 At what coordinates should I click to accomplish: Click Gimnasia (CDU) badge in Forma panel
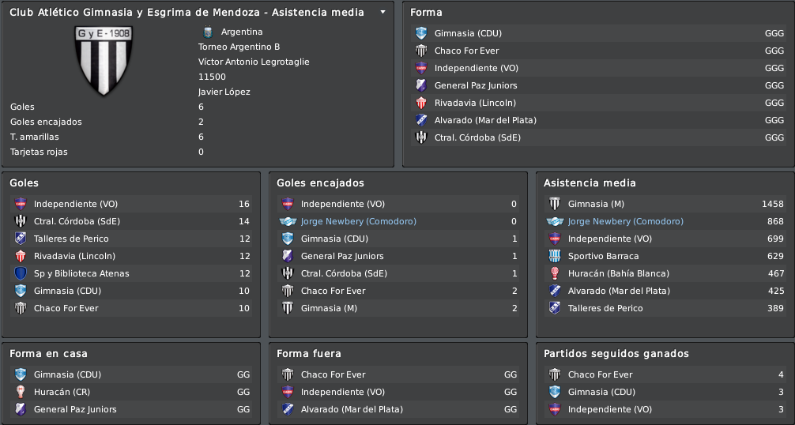(x=421, y=33)
